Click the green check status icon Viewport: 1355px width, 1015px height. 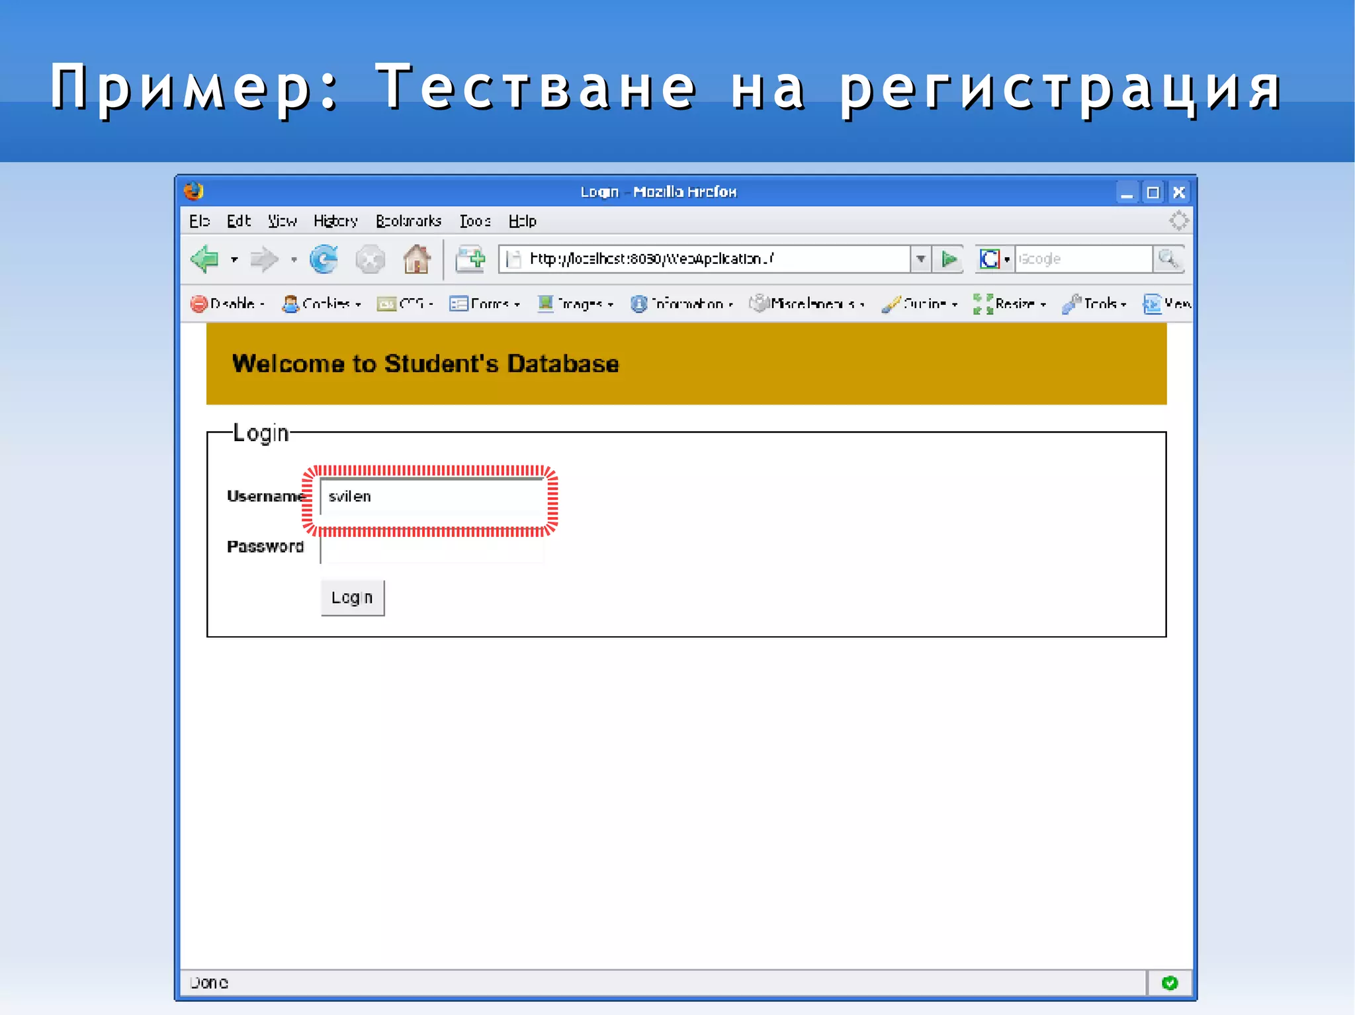pyautogui.click(x=1170, y=983)
